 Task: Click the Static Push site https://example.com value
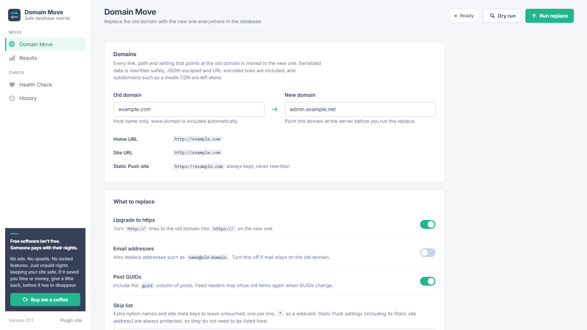(x=198, y=166)
